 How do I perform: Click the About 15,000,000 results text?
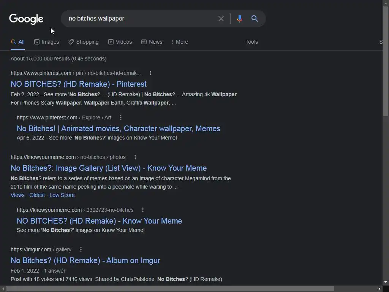tap(59, 59)
